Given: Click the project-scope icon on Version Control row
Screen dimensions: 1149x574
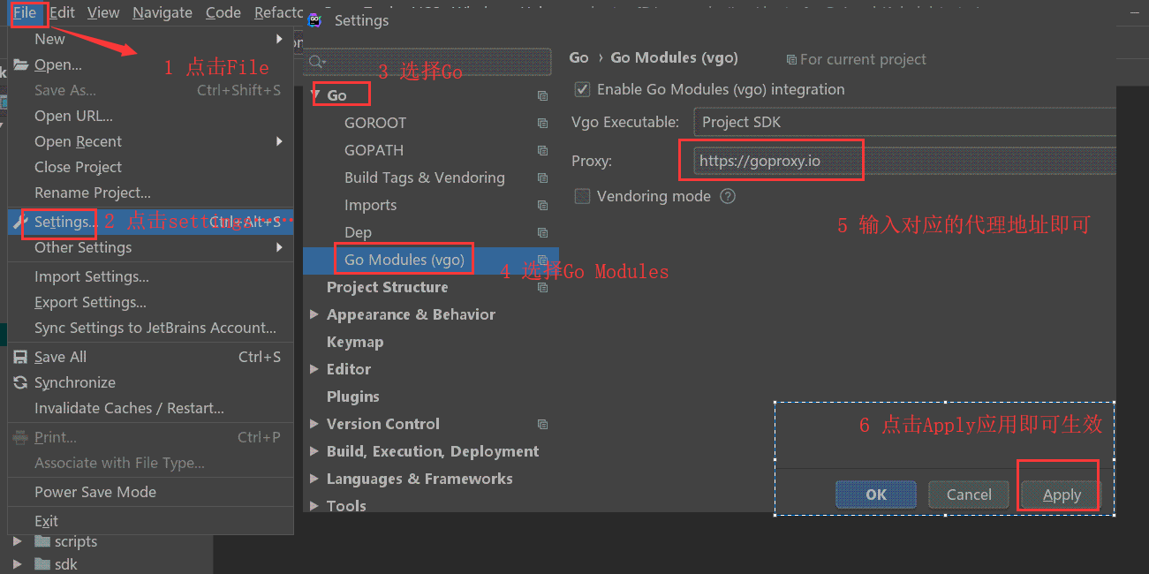Looking at the screenshot, I should pyautogui.click(x=542, y=424).
